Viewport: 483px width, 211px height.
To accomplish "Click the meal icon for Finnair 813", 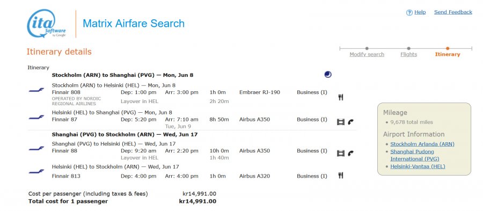I will (x=341, y=176).
